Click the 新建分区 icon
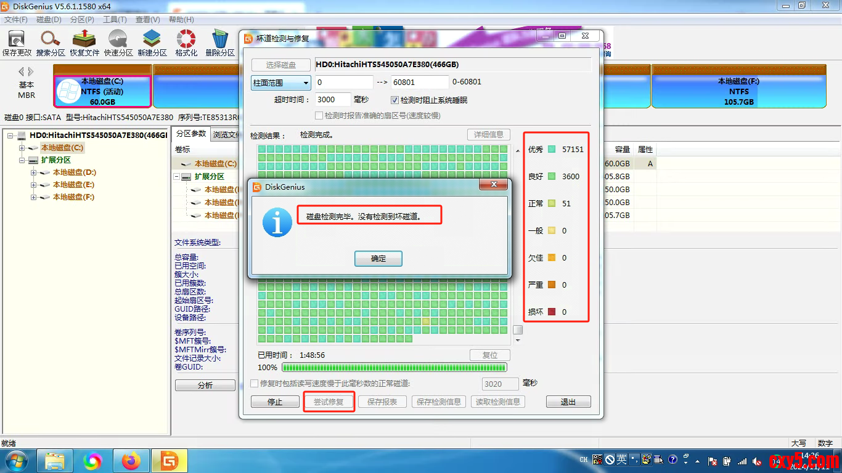The width and height of the screenshot is (842, 473). [152, 42]
